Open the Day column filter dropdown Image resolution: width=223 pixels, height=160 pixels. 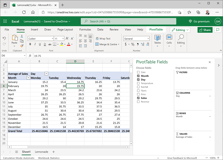coord(46,74)
